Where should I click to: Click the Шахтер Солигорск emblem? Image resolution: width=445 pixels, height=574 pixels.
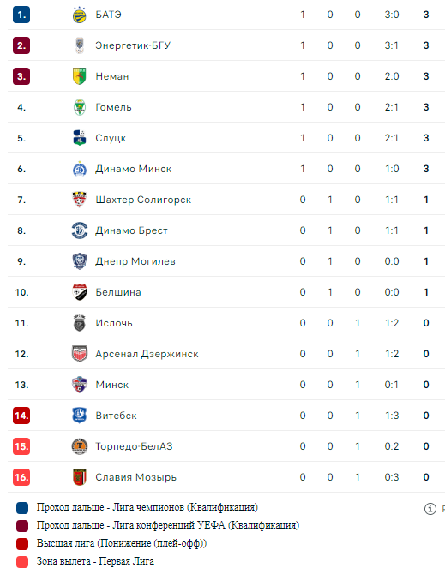tap(80, 200)
